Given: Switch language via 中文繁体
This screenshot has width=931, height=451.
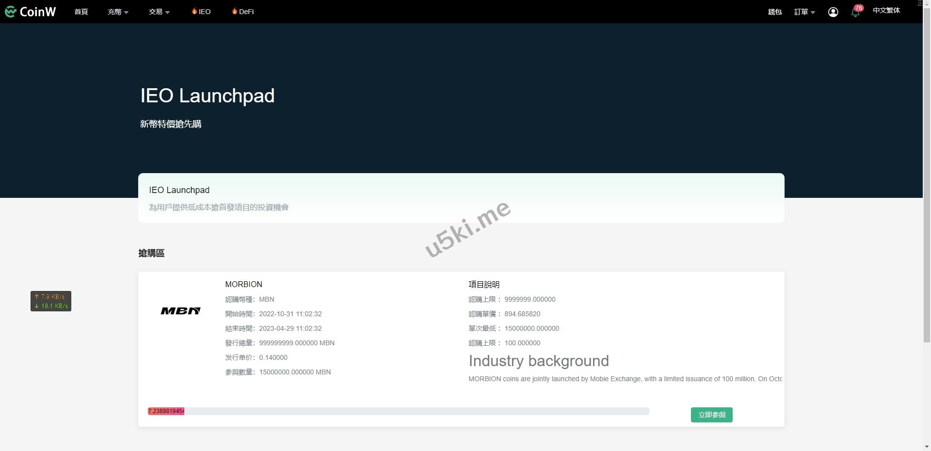Looking at the screenshot, I should tap(886, 10).
